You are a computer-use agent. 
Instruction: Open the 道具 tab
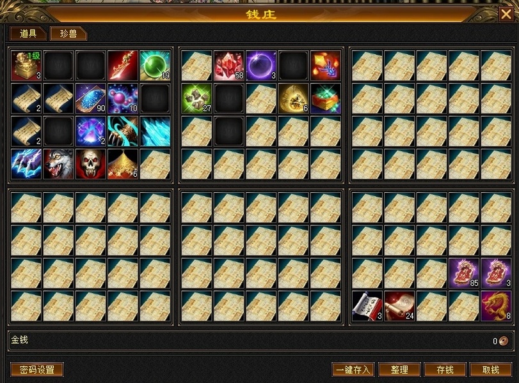coord(28,33)
